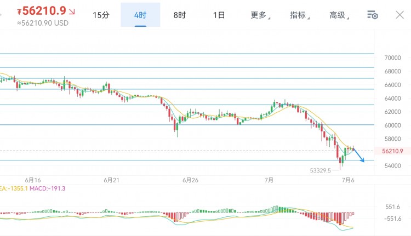Image resolution: width=411 pixels, height=236 pixels.
Task: Open the chart settings icon
Action: 373,15
